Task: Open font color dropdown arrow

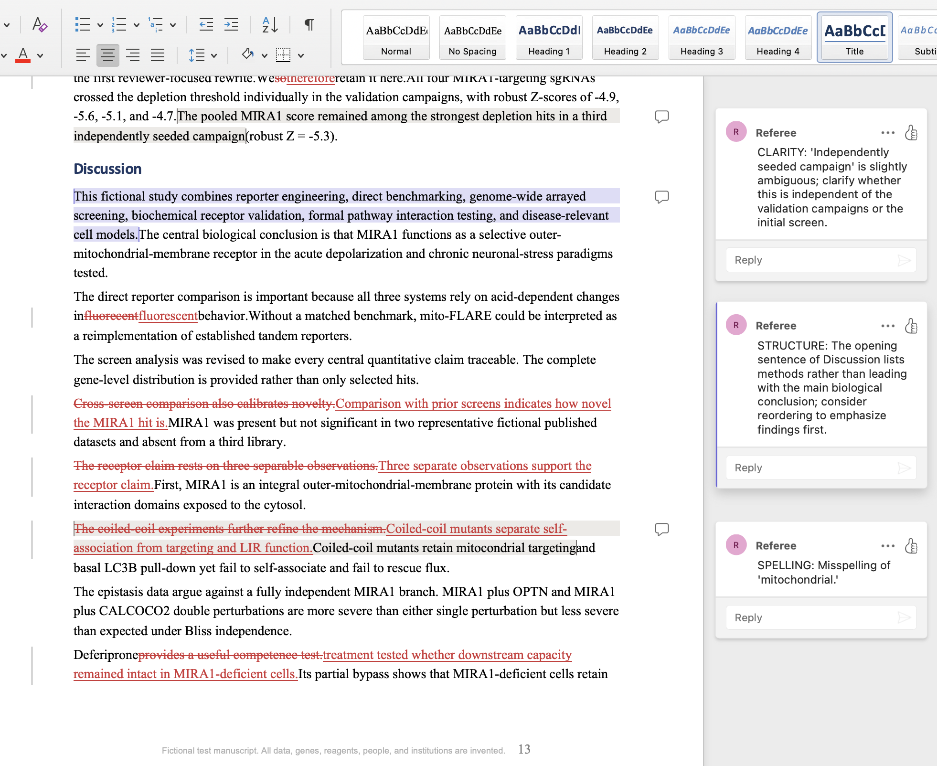Action: pos(40,56)
